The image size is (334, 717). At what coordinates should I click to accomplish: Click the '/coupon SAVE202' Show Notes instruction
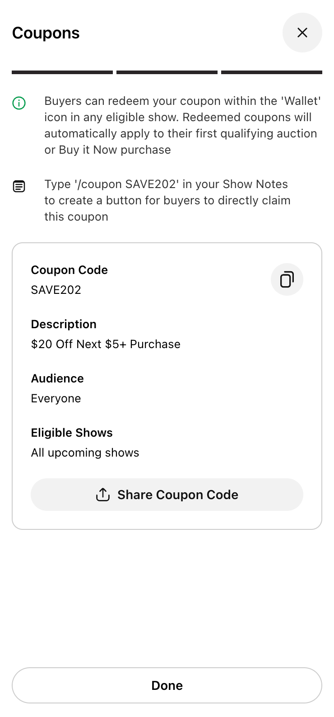(x=167, y=200)
